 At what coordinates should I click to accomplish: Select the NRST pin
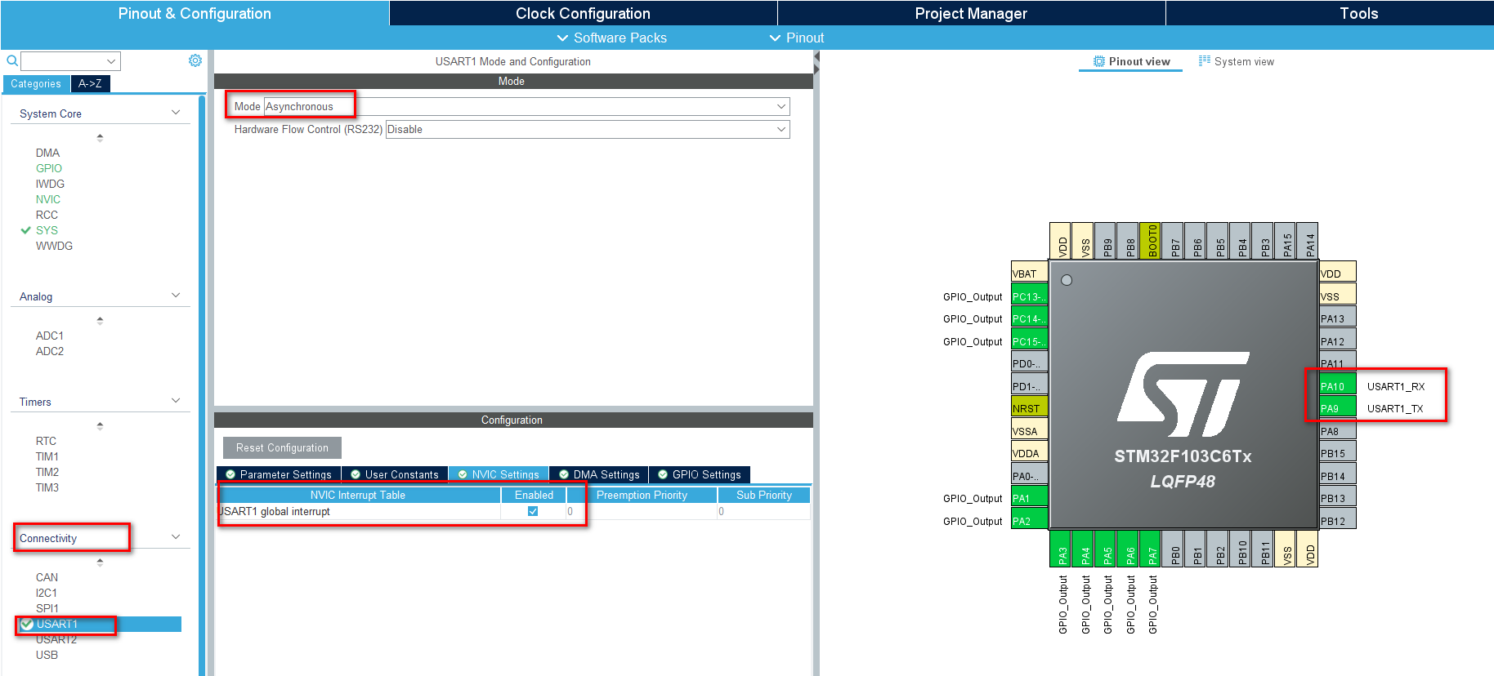[1029, 408]
